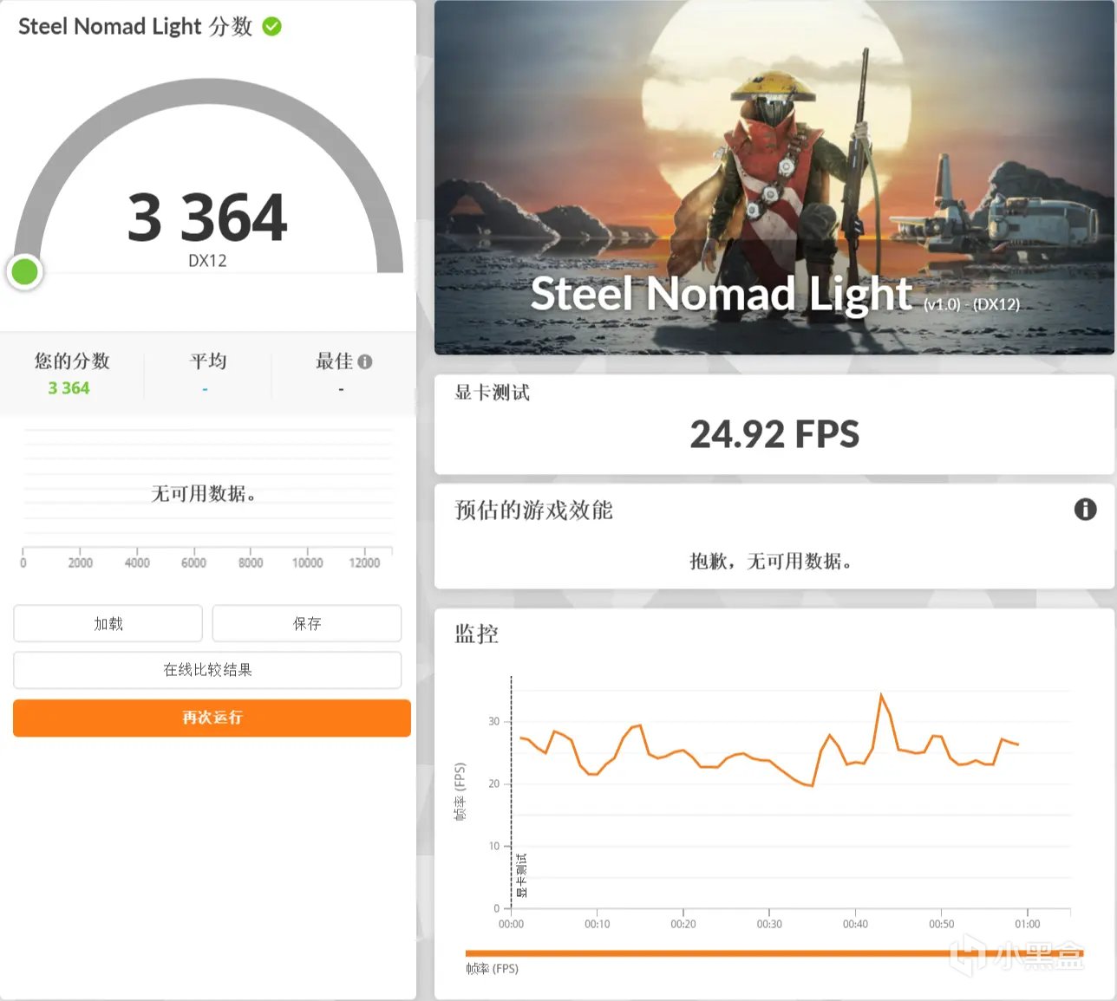The width and height of the screenshot is (1117, 1001).
Task: Click the Steel Nomad Light 分数 title
Action: click(x=135, y=27)
